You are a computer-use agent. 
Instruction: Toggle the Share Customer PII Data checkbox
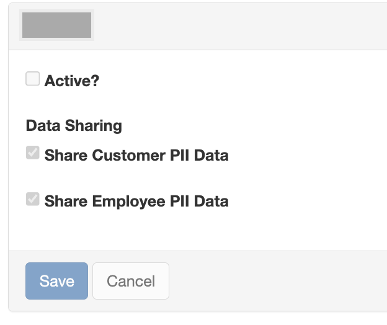pyautogui.click(x=33, y=153)
